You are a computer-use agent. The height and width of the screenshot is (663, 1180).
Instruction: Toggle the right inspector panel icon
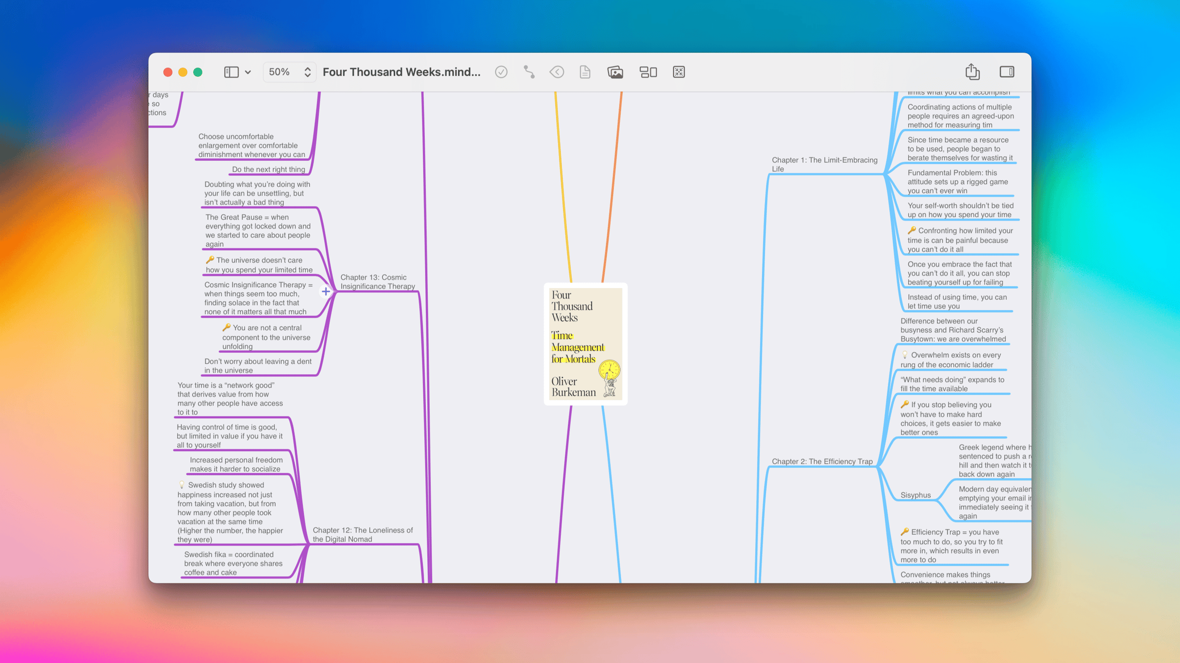click(1006, 72)
